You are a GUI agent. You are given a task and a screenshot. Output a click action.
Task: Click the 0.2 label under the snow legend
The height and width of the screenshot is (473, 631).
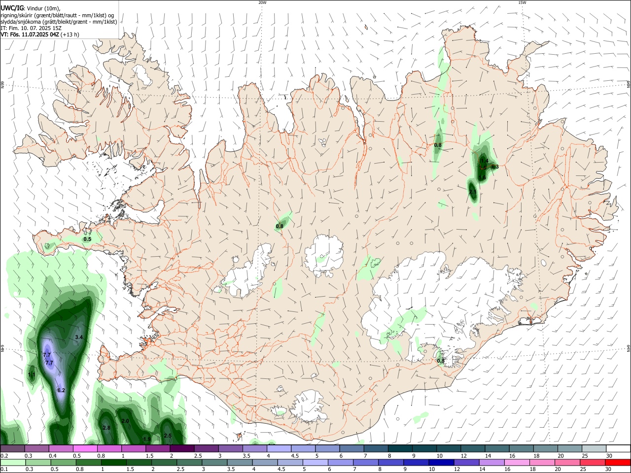click(4, 456)
